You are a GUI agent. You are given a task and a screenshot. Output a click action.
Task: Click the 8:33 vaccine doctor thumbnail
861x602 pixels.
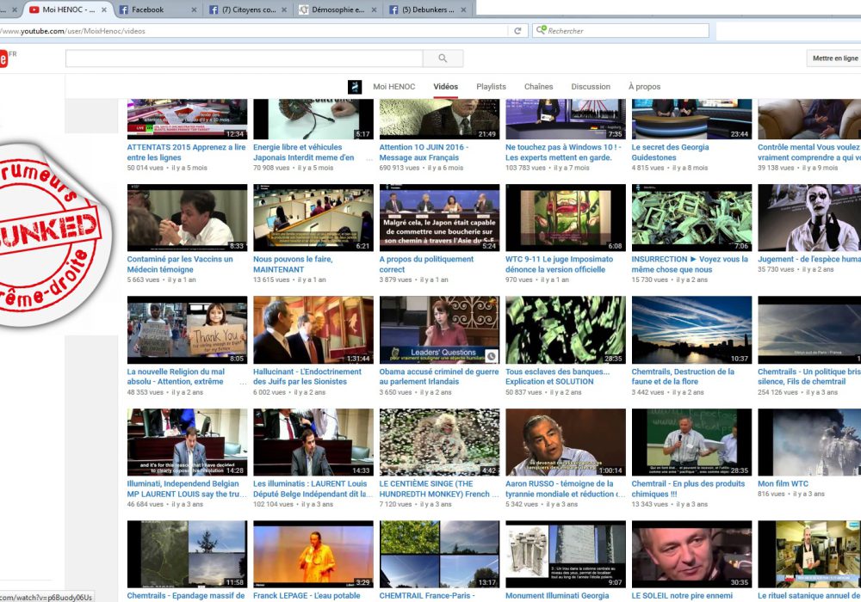coord(187,218)
